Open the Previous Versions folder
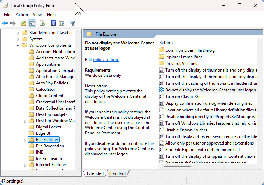The image size is (264, 185). click(x=181, y=64)
